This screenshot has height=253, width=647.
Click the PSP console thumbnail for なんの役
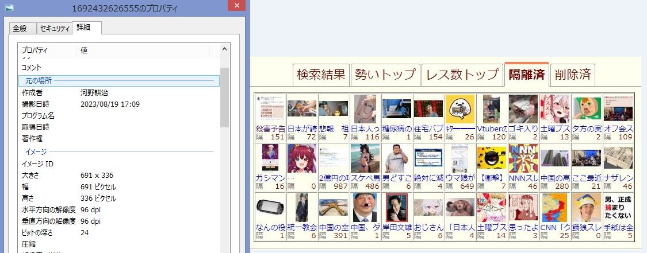pyautogui.click(x=270, y=208)
